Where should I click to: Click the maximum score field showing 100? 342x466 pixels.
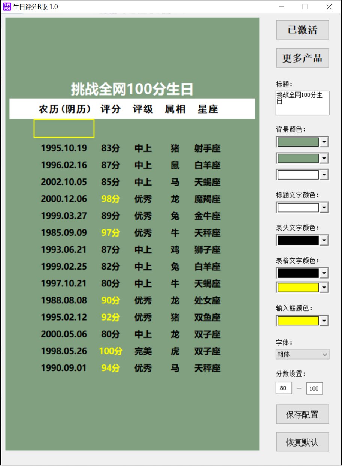pyautogui.click(x=314, y=388)
